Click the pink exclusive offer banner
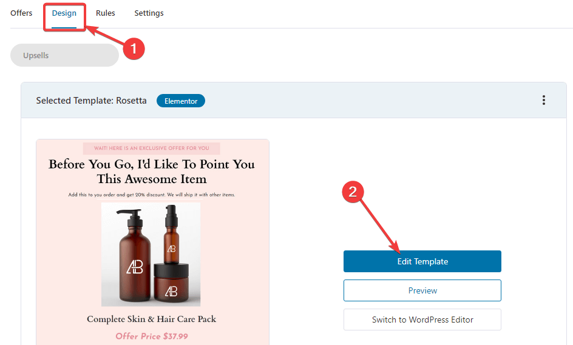The width and height of the screenshot is (573, 345). click(x=151, y=148)
